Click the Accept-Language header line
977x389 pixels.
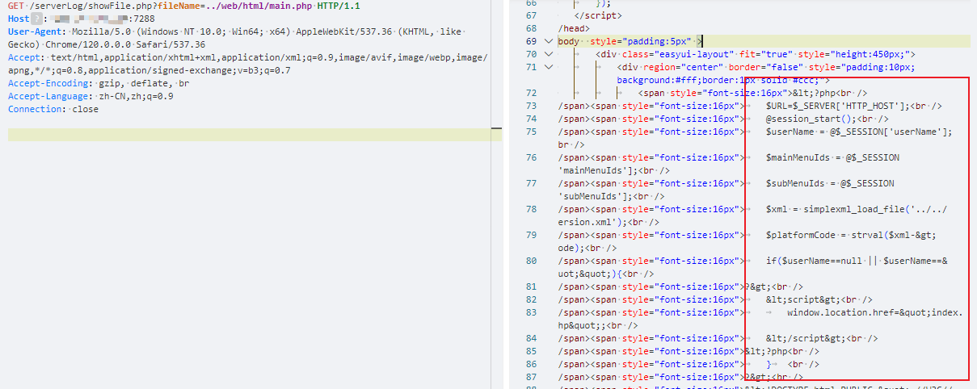[91, 96]
